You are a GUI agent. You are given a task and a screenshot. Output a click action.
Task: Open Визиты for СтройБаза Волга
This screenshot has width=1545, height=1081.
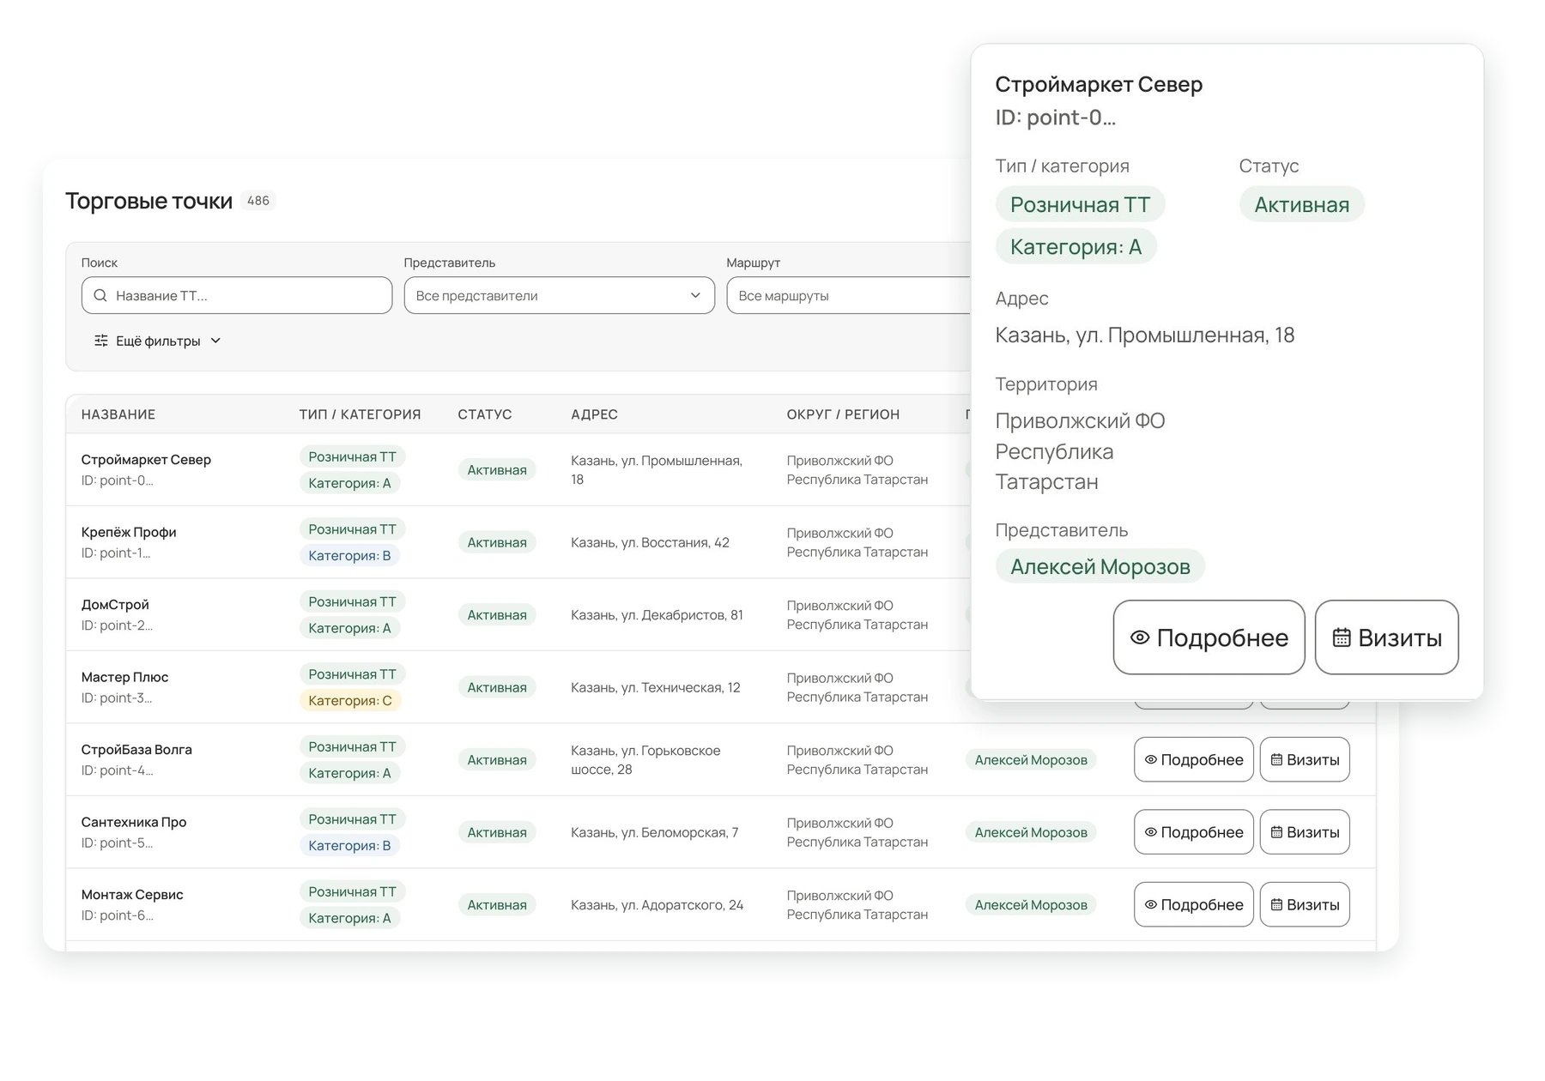click(1305, 759)
